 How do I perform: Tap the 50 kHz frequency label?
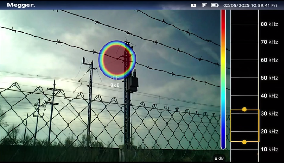269,78
